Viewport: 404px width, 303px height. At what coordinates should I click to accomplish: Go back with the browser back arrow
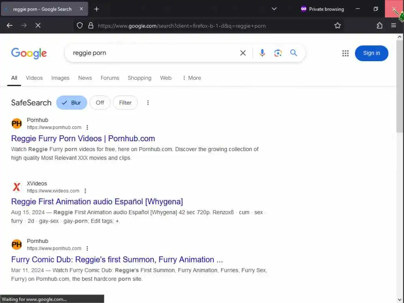tap(9, 26)
